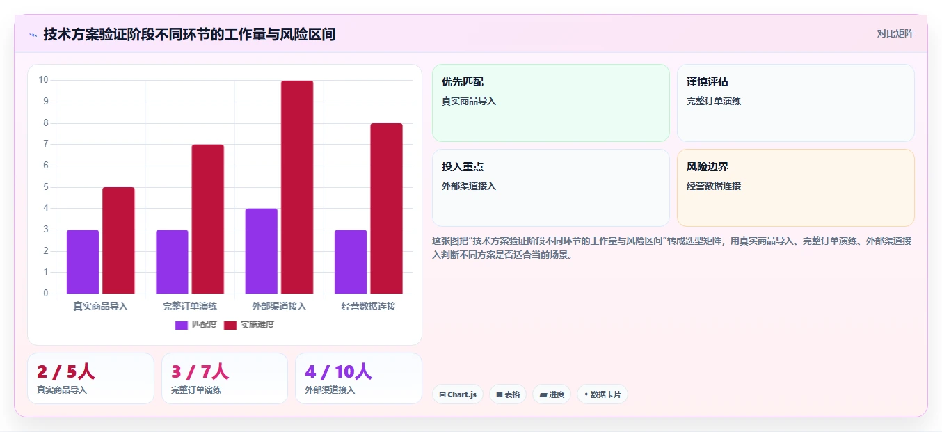Select the 2 / 5人 stat card

(x=90, y=378)
